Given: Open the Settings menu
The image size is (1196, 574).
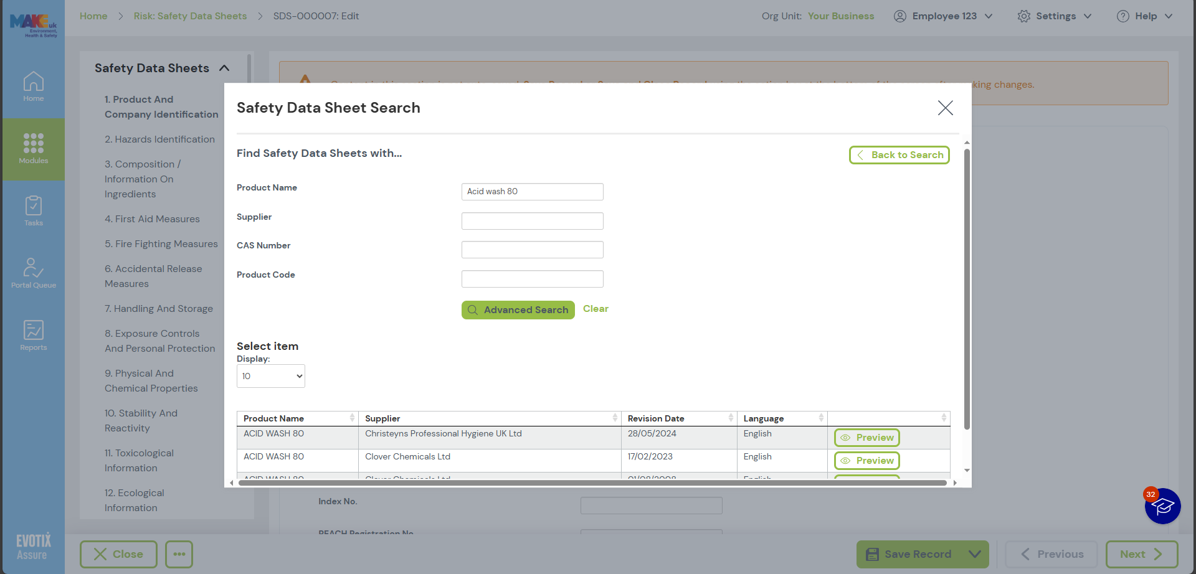Looking at the screenshot, I should 1055,16.
